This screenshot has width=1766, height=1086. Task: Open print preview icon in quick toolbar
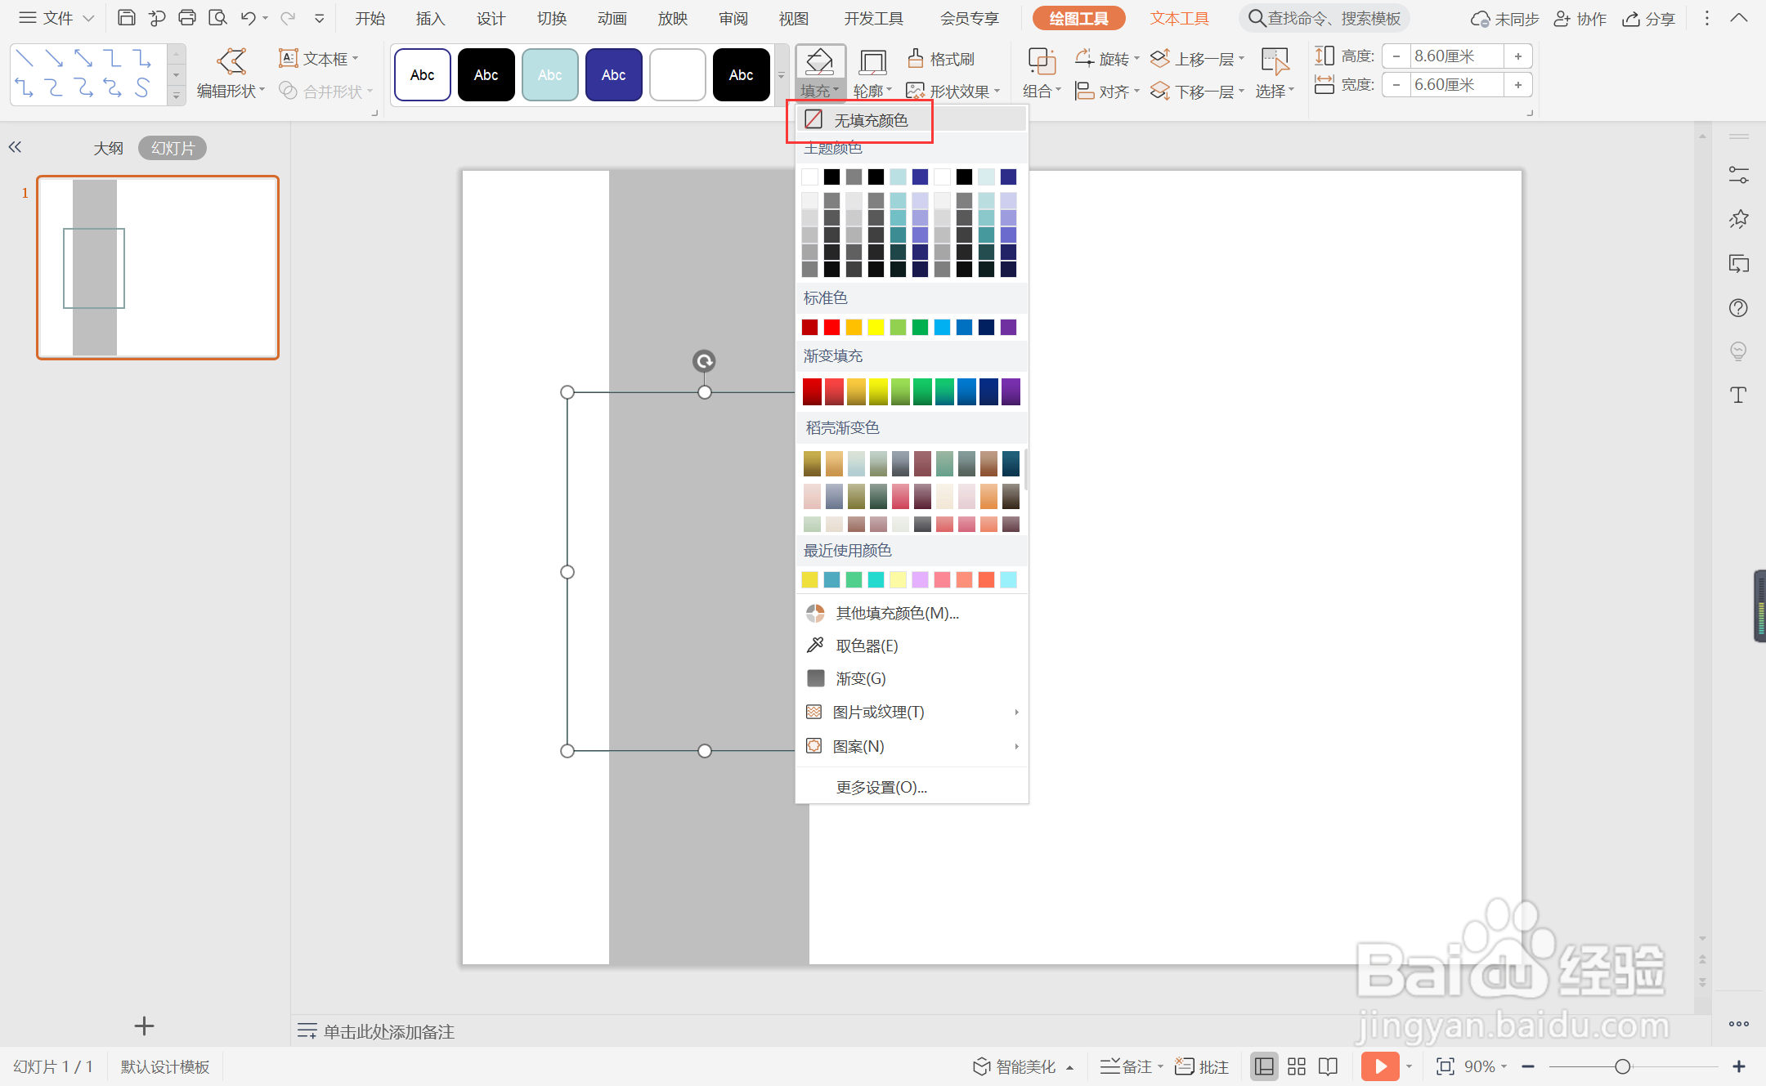[x=217, y=18]
